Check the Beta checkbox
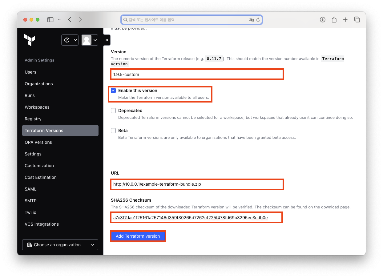The height and width of the screenshot is (278, 383). (x=113, y=131)
